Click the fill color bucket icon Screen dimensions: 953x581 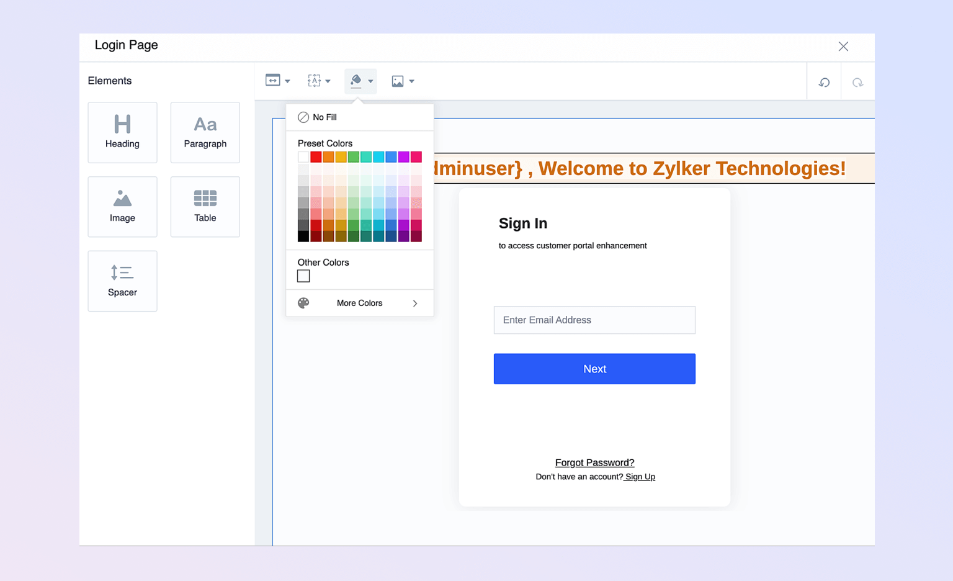356,81
